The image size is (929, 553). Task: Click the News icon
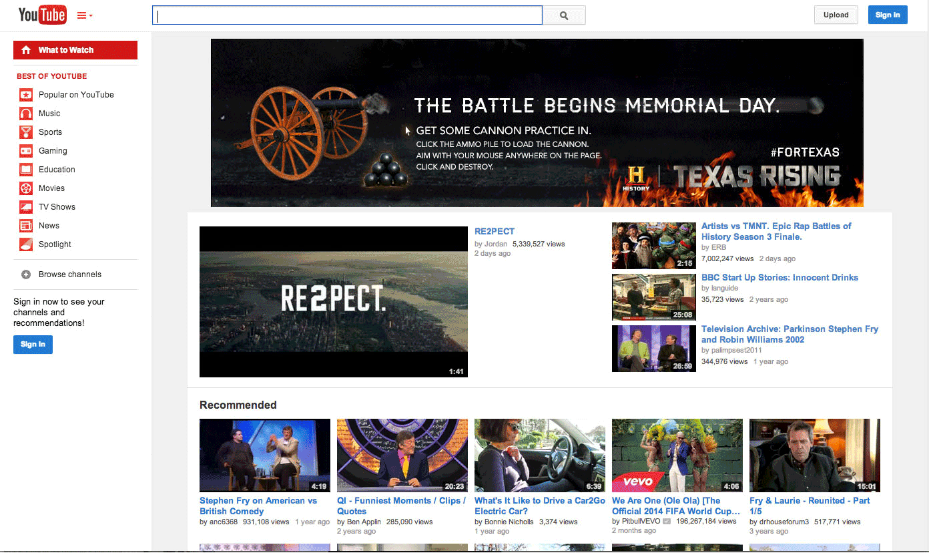coord(26,226)
